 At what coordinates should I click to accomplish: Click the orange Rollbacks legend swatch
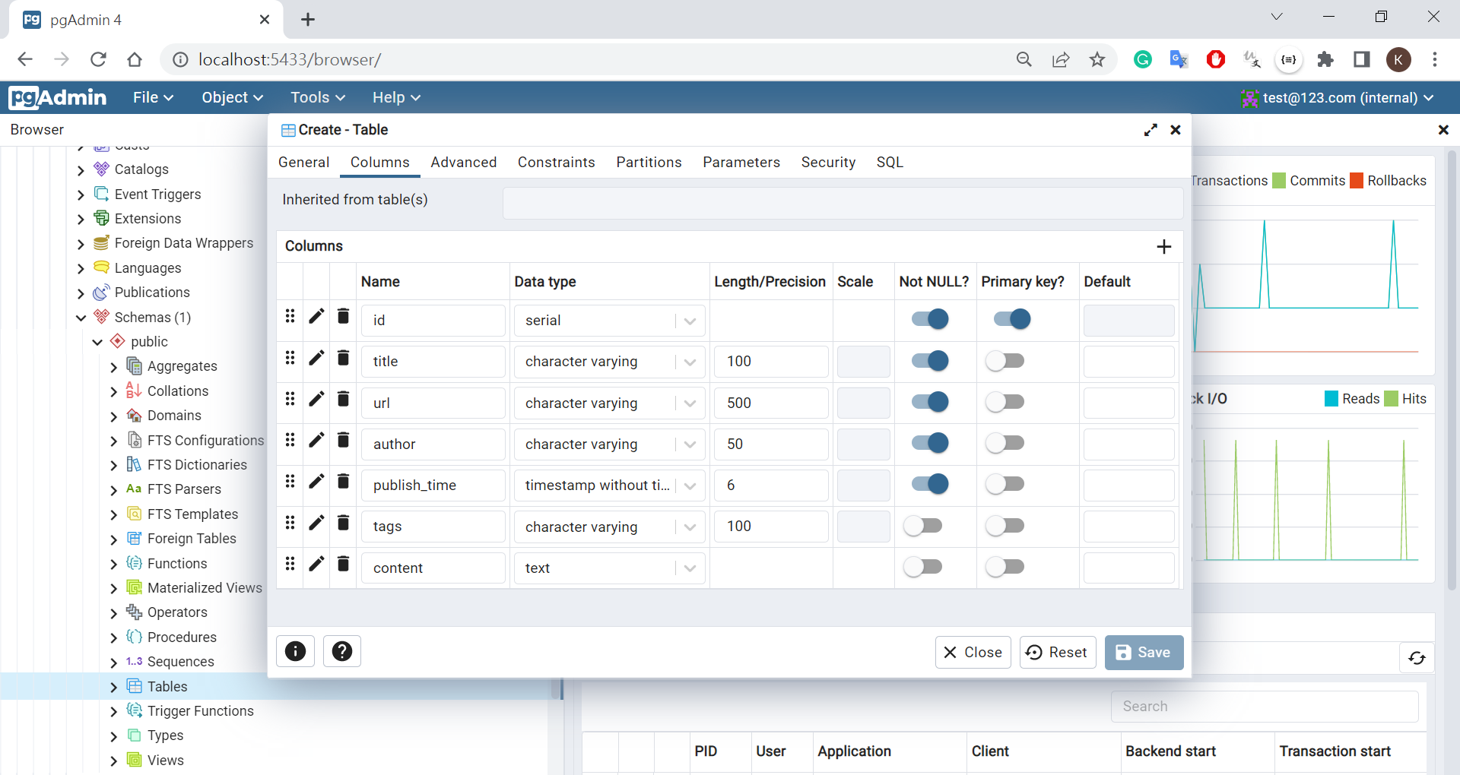click(1357, 181)
